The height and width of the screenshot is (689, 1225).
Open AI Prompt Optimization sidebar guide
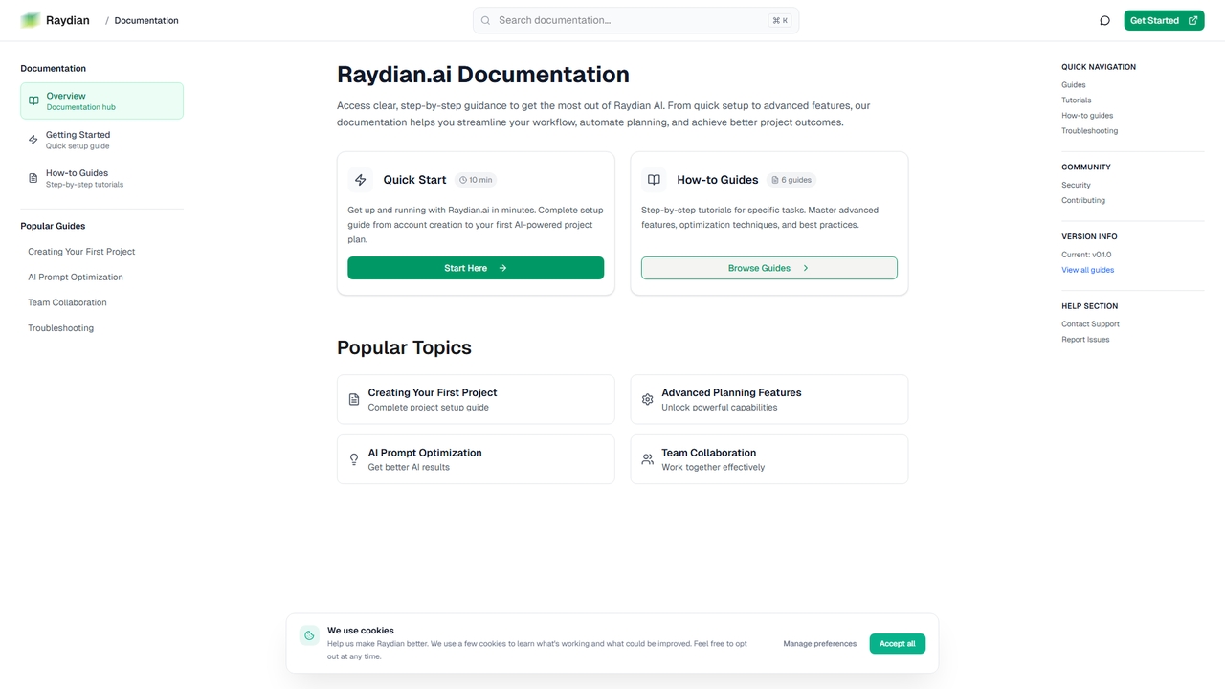click(x=76, y=278)
